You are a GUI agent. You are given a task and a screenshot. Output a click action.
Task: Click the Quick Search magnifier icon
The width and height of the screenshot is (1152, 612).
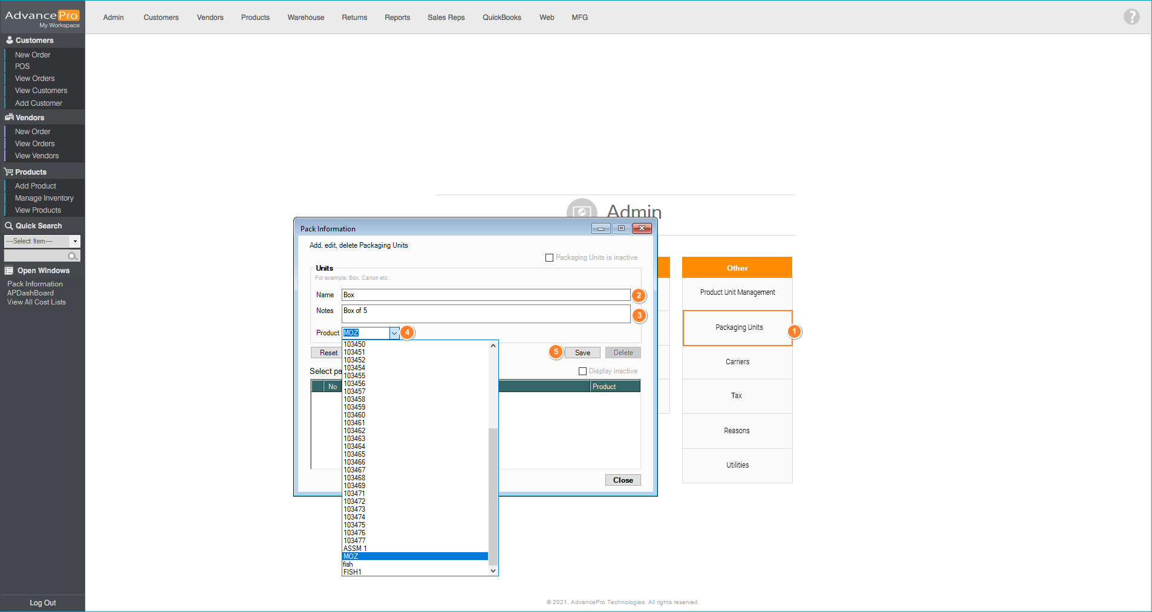tap(9, 226)
